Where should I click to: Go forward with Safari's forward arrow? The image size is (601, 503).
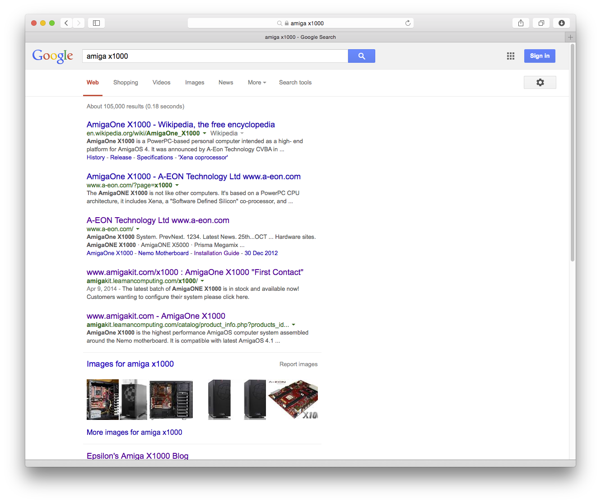[79, 23]
